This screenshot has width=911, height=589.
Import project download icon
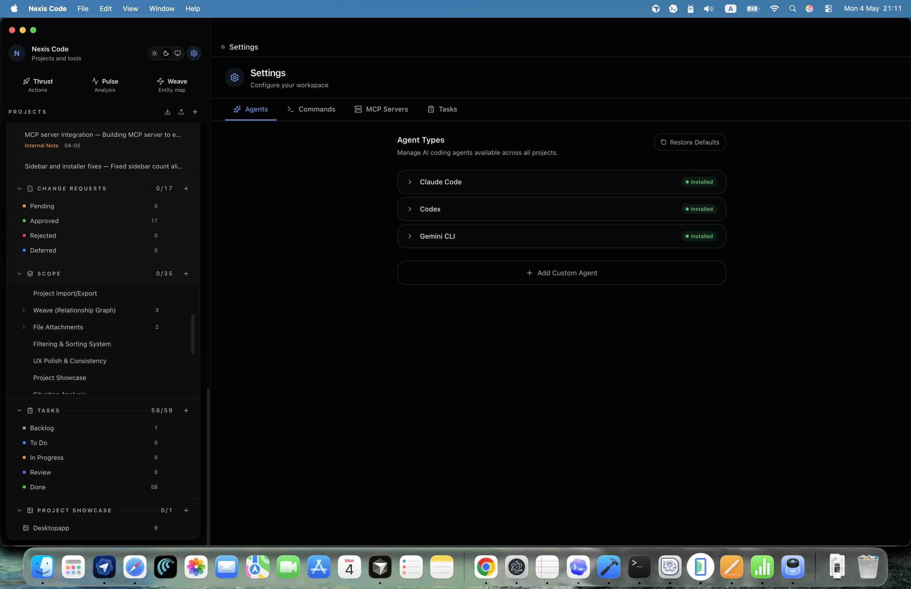(x=167, y=112)
